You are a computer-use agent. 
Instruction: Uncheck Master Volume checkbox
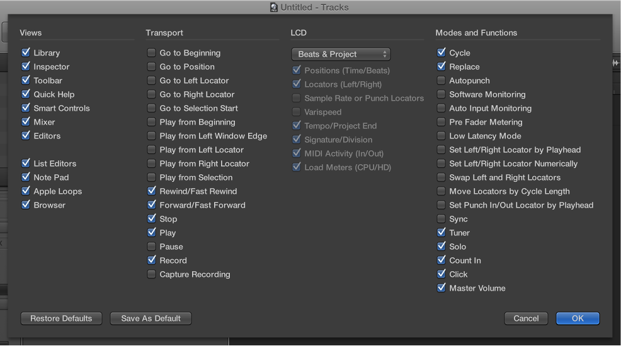coord(442,288)
